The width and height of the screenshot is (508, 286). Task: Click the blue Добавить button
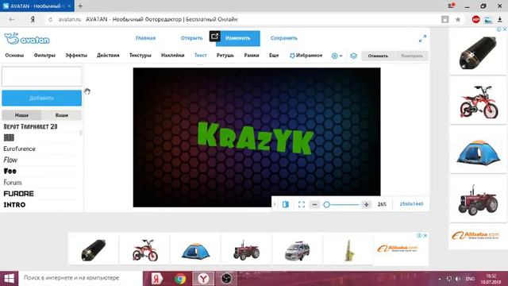tap(41, 98)
